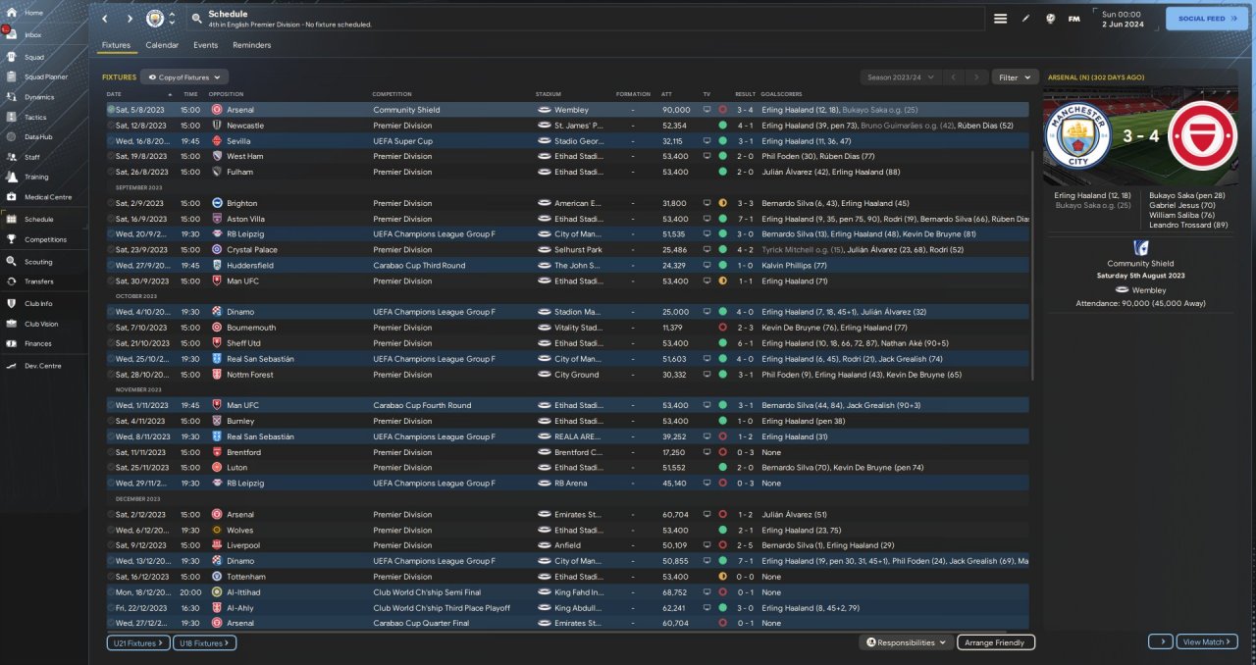Expand the Filter dropdown
This screenshot has height=665, width=1256.
[x=1015, y=77]
